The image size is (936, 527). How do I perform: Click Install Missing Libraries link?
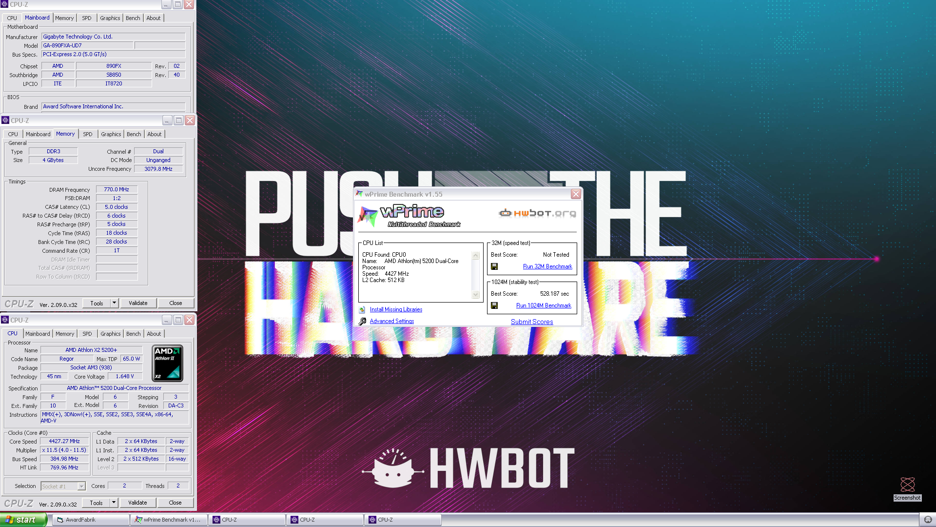click(x=396, y=309)
